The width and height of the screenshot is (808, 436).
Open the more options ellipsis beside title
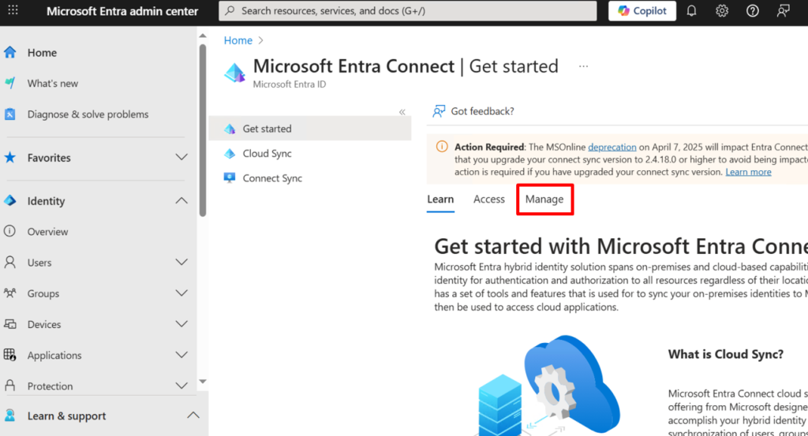pos(583,66)
